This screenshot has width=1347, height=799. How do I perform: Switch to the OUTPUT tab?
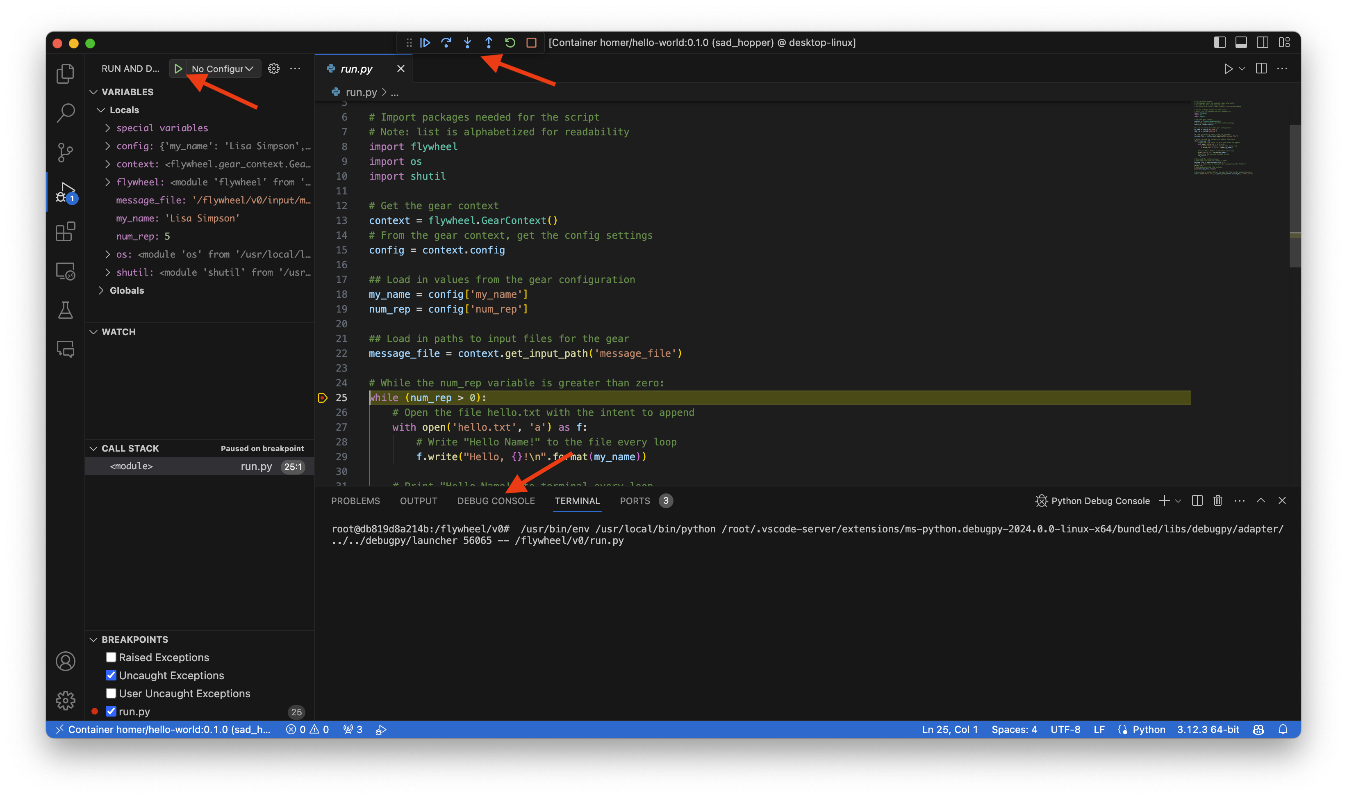point(419,501)
